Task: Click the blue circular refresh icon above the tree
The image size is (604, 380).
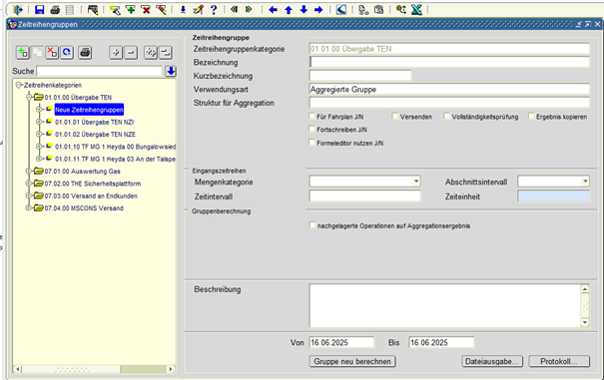Action: (67, 52)
